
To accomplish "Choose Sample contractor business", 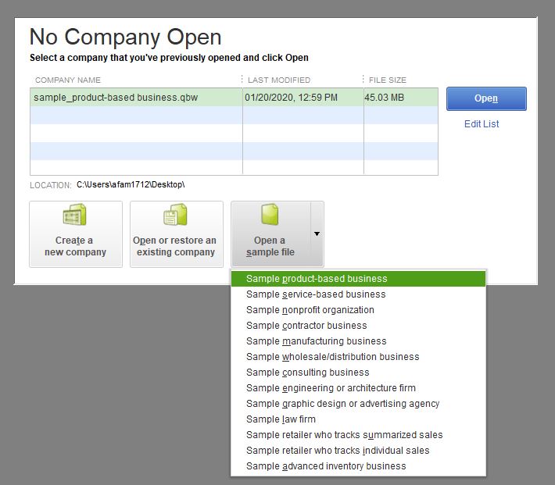I will (358, 326).
